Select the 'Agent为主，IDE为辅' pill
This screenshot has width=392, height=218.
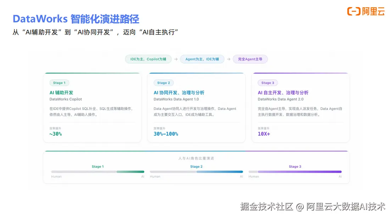click(x=202, y=59)
